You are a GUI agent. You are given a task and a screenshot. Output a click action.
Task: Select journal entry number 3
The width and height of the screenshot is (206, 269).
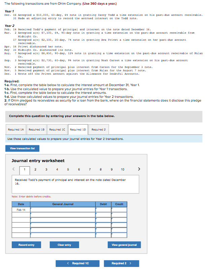click(46, 169)
